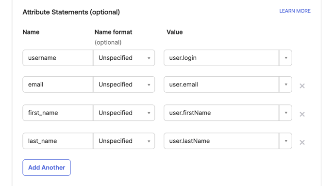Select the first_name name field
Viewport: 334px width, 186px height.
pyautogui.click(x=58, y=113)
